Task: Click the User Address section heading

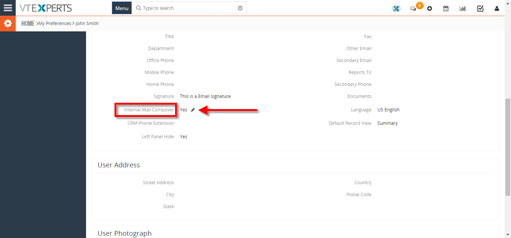Action: pos(119,165)
